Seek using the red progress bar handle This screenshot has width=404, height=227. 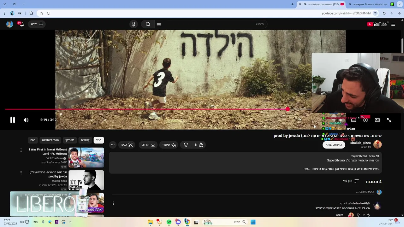(288, 109)
